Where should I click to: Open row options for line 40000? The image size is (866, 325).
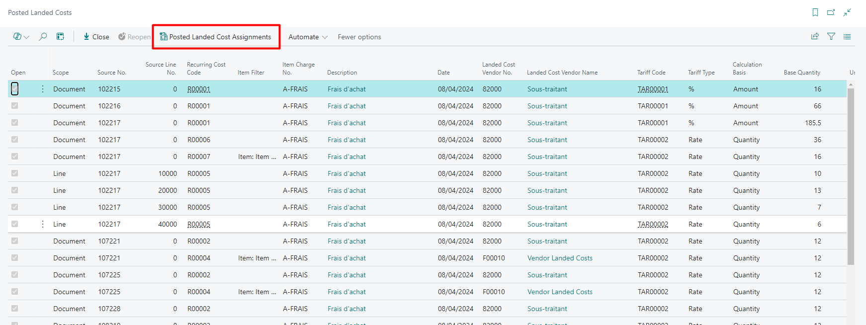(x=43, y=224)
